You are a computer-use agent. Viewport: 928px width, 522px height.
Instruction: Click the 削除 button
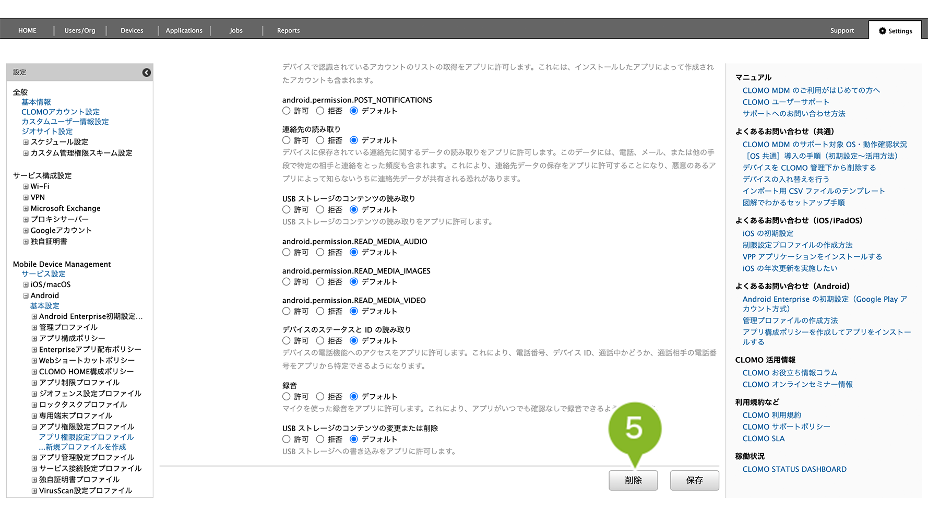633,480
